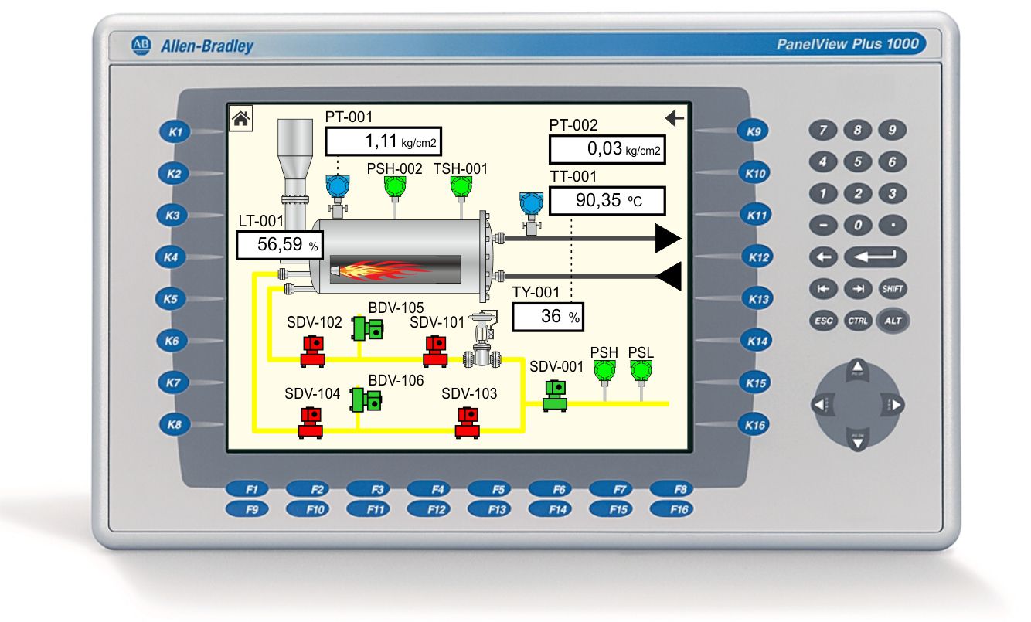Click the outlet flow arrow pointing right
The image size is (1031, 622).
pos(668,239)
